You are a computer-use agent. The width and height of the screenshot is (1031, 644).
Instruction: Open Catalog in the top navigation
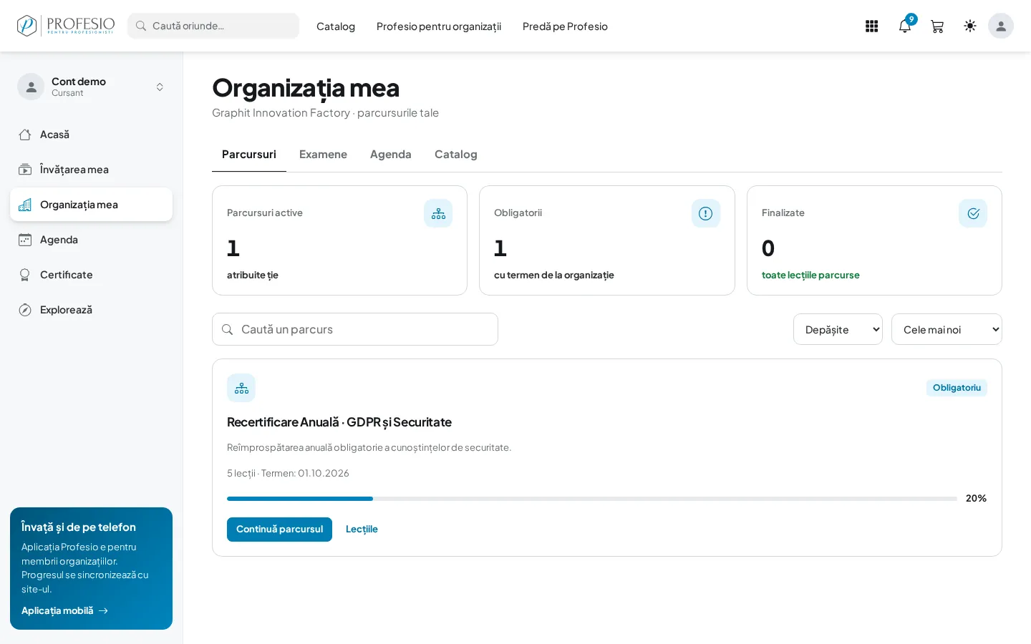(336, 26)
